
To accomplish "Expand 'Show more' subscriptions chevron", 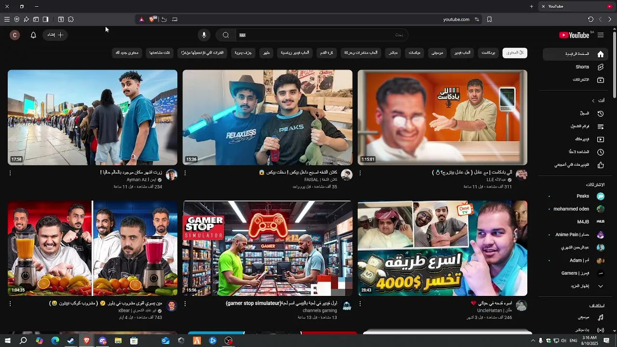I will coord(601,286).
